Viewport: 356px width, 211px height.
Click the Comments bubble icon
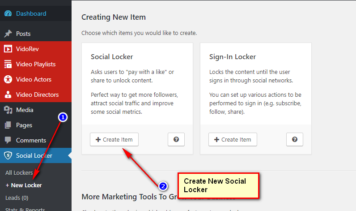[8, 140]
